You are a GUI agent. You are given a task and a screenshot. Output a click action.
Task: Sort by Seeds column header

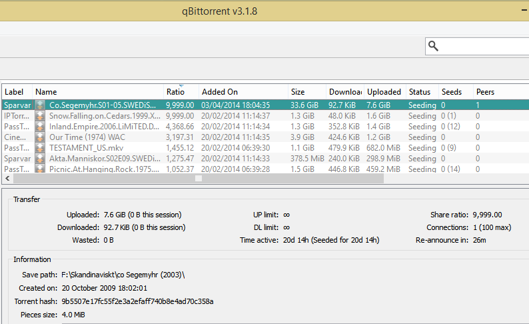(456, 92)
